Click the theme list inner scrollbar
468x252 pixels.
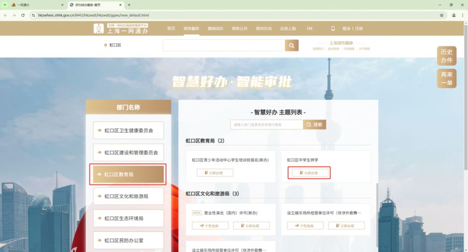tap(377, 214)
